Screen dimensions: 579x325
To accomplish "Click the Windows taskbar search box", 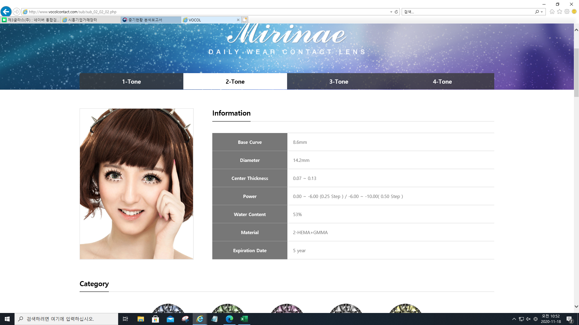I will (x=66, y=319).
